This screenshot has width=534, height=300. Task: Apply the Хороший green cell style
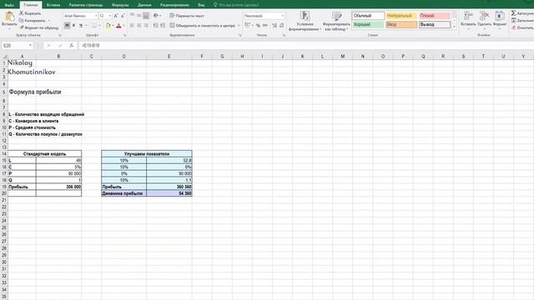[368, 24]
